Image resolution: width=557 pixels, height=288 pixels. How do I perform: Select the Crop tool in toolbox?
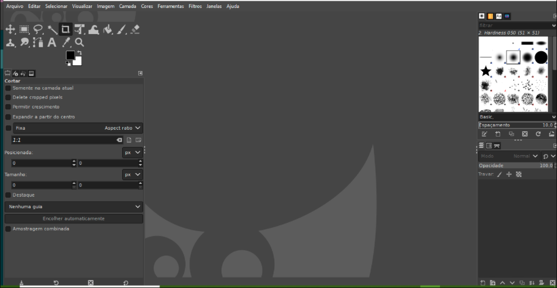click(x=66, y=29)
